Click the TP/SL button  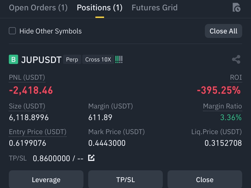pyautogui.click(x=125, y=179)
